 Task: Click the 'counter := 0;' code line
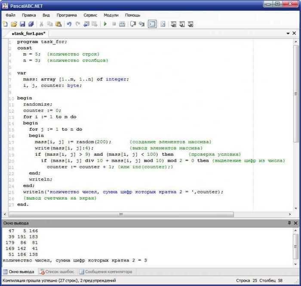[42, 111]
